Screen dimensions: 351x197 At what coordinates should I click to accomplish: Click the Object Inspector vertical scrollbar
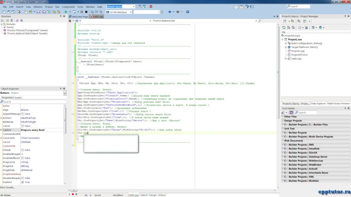(x=65, y=144)
